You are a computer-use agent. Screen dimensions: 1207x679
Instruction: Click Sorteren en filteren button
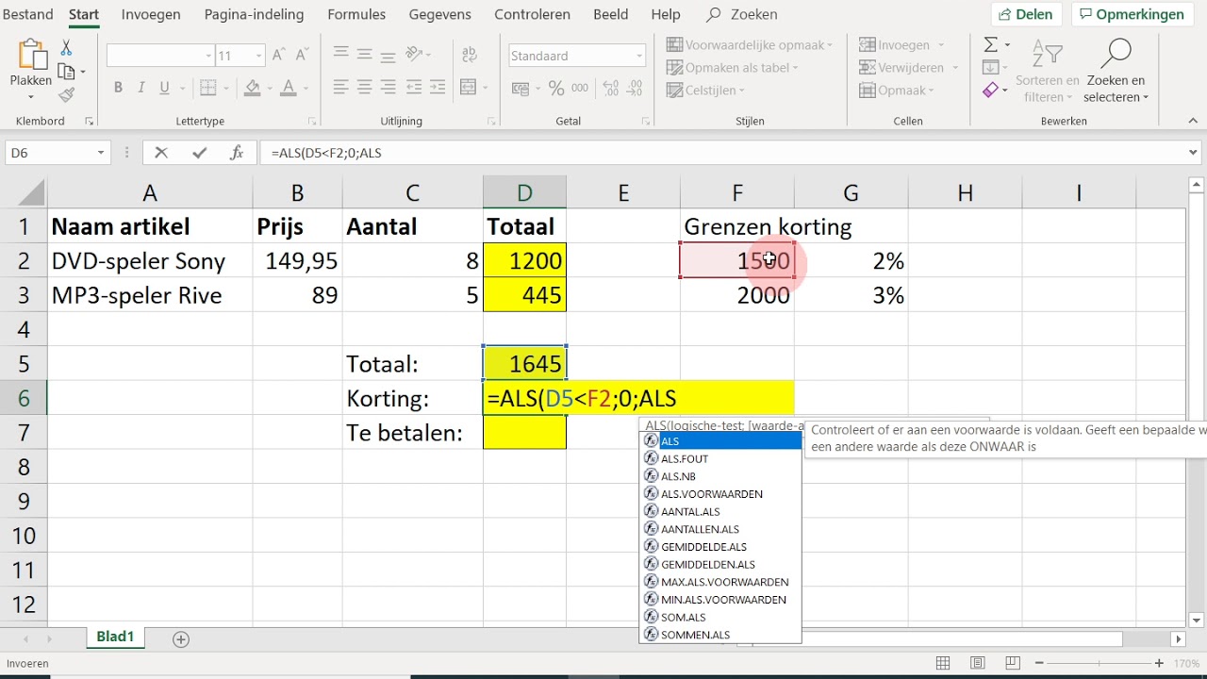(x=1047, y=72)
